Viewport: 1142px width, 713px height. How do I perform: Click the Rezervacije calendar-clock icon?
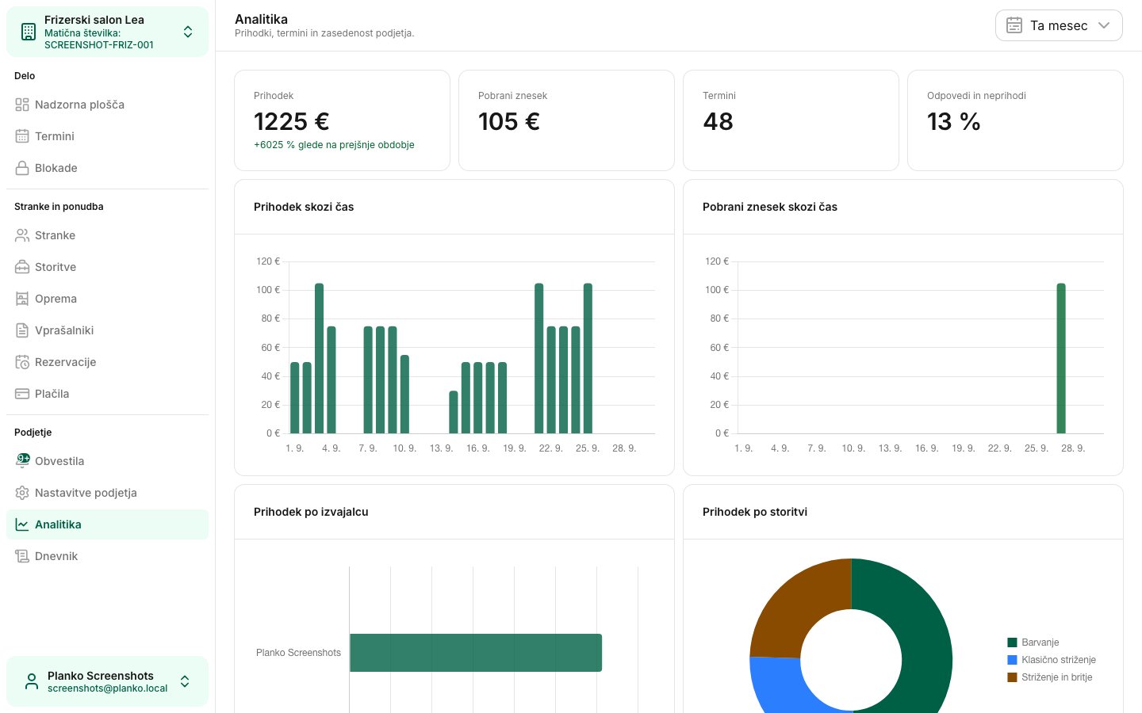(x=22, y=362)
